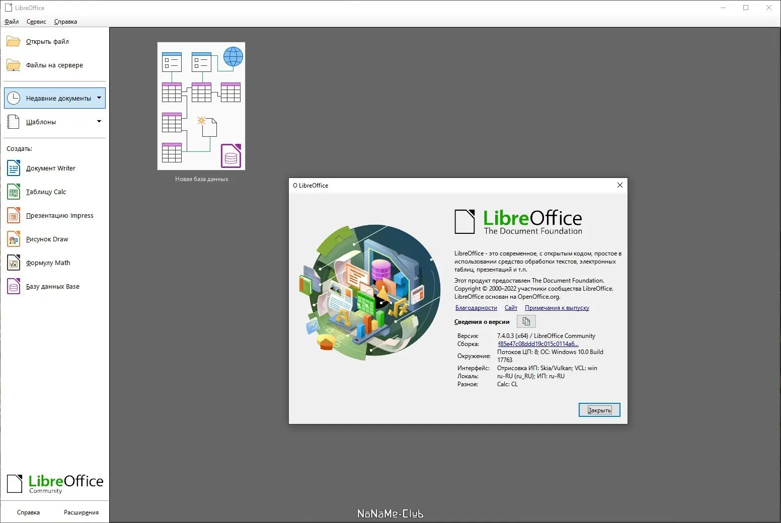Click Открыть файл button

[54, 41]
